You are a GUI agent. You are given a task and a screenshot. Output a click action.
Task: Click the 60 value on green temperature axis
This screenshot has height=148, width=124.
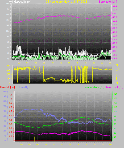coord(115,129)
